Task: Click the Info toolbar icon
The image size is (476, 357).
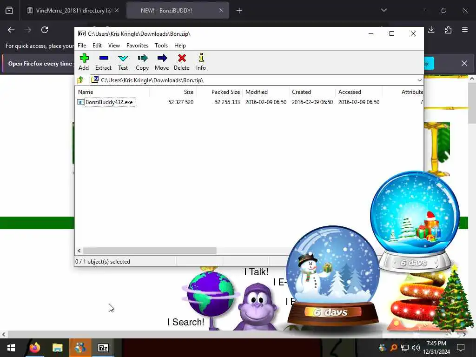Action: 201,62
